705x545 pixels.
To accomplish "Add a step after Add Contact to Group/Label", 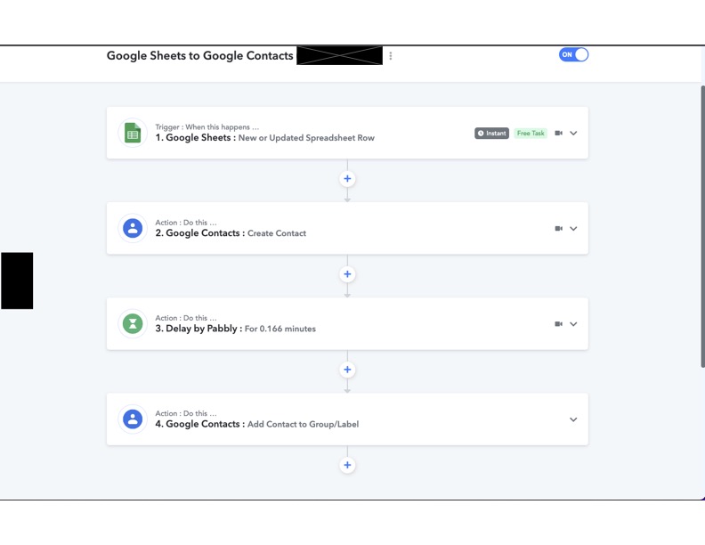I will point(347,465).
